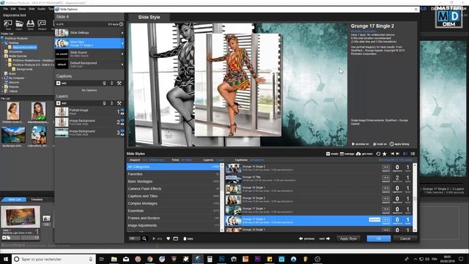Switch to detailed list view toggle
Image resolution: width=469 pixels, height=264 pixels.
pos(405,154)
